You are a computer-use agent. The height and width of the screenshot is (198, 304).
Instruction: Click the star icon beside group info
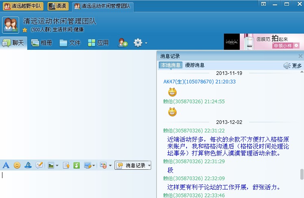point(25,30)
